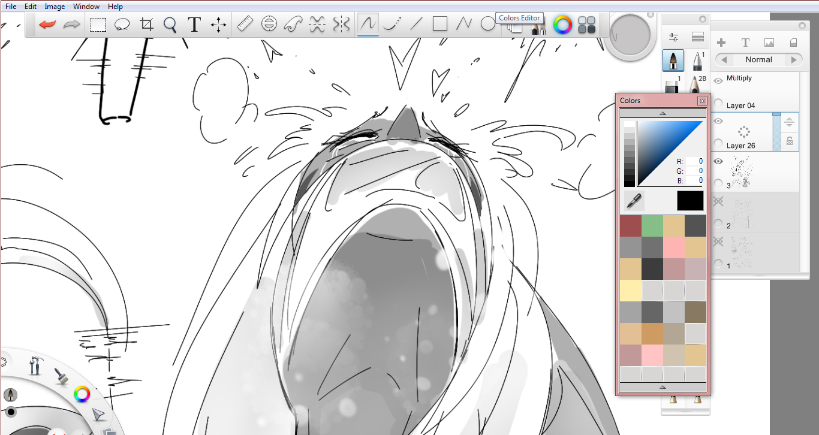This screenshot has width=819, height=435.
Task: Hide layer 3 using its eye icon
Action: pyautogui.click(x=718, y=161)
